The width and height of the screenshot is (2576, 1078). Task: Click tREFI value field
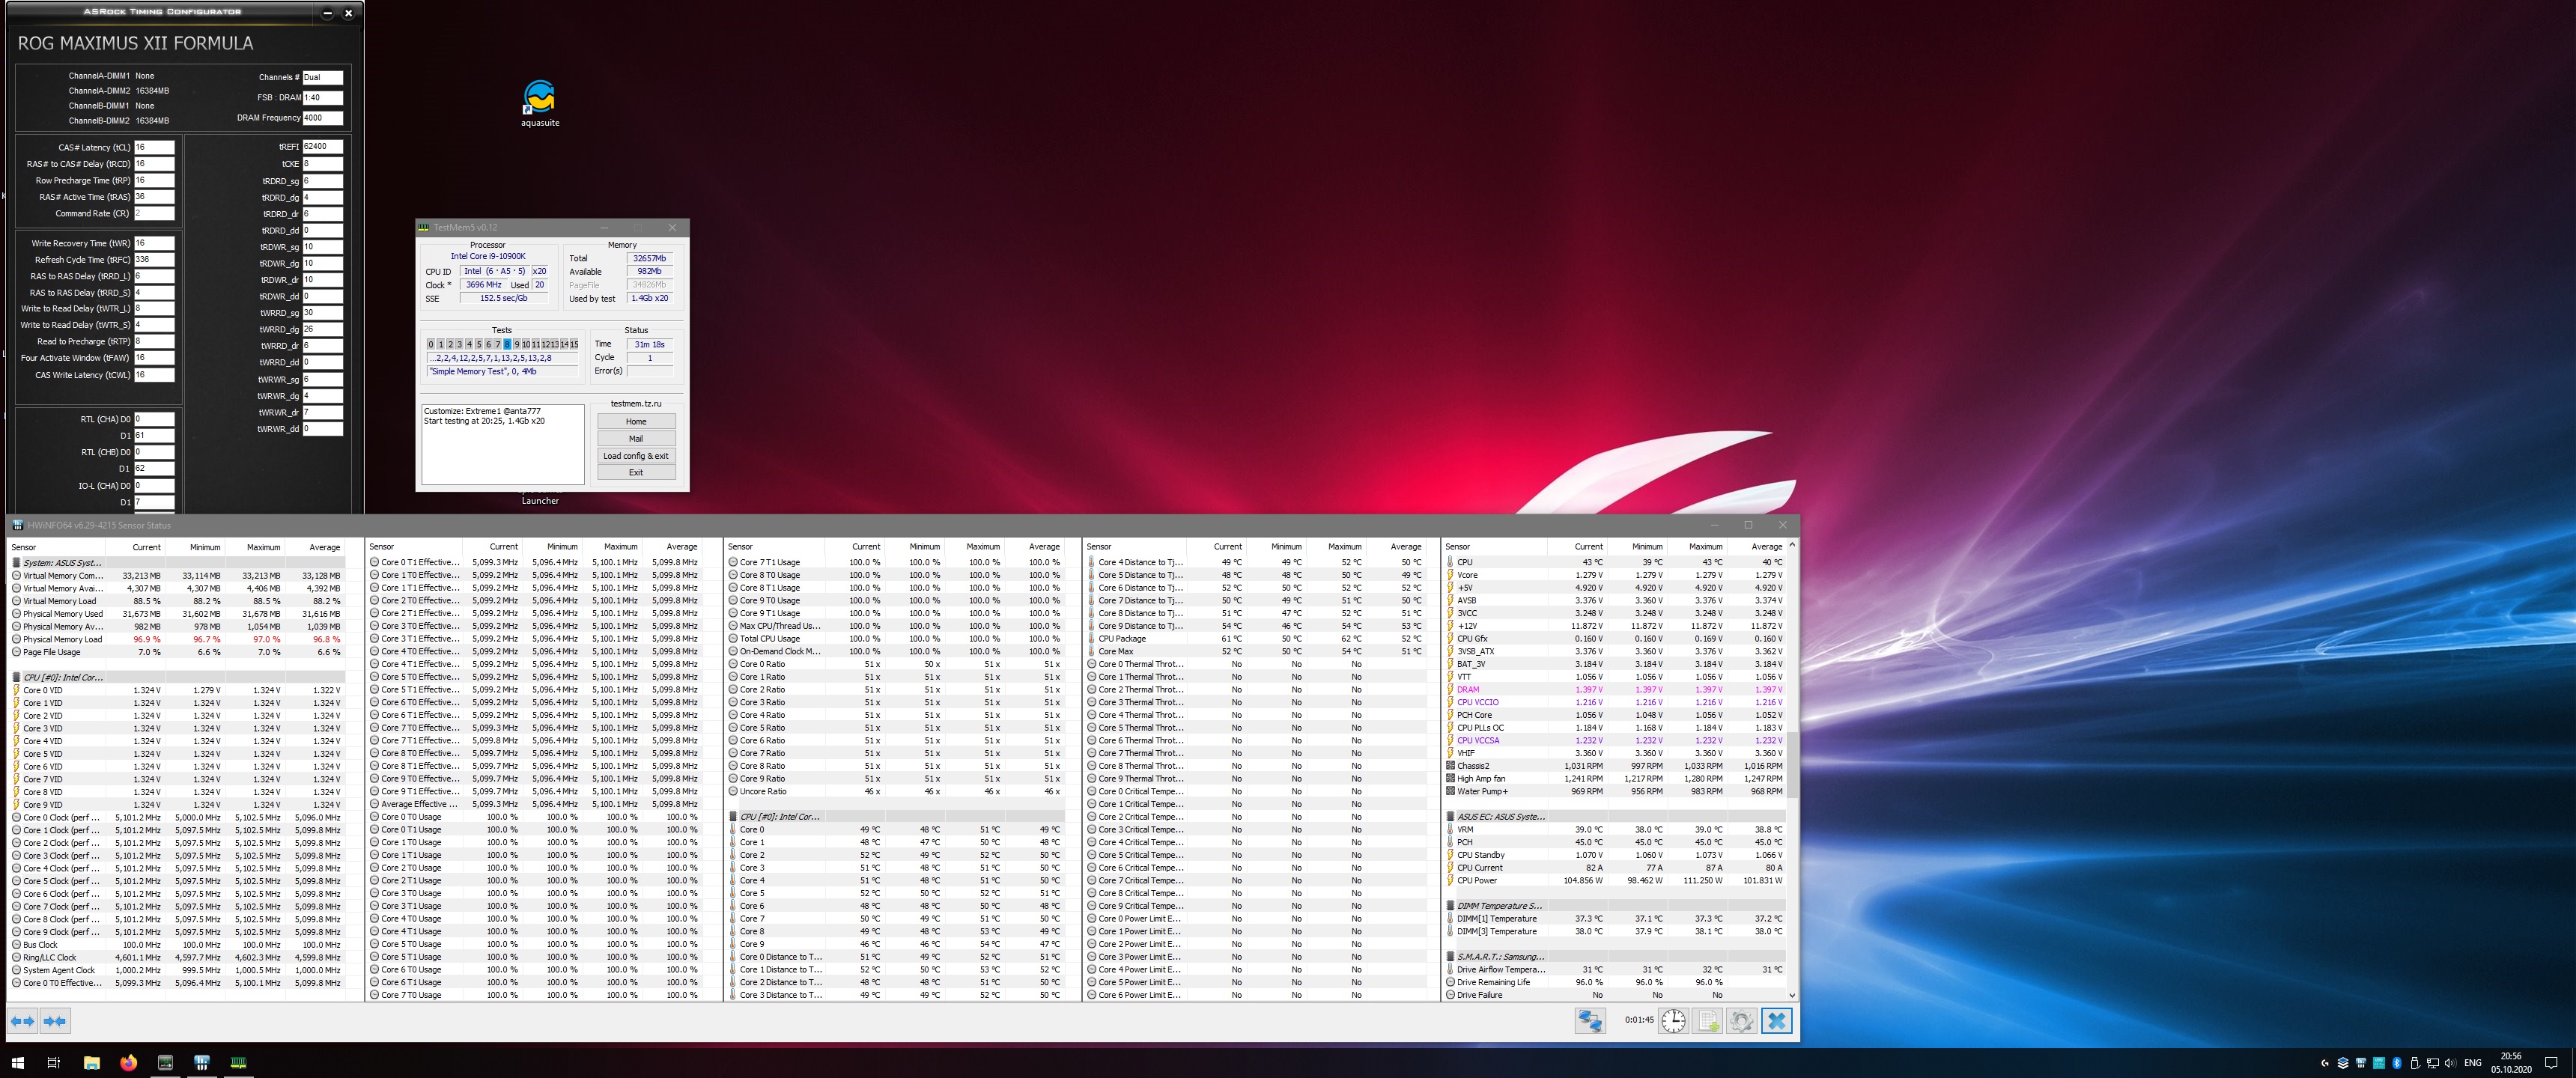[322, 147]
